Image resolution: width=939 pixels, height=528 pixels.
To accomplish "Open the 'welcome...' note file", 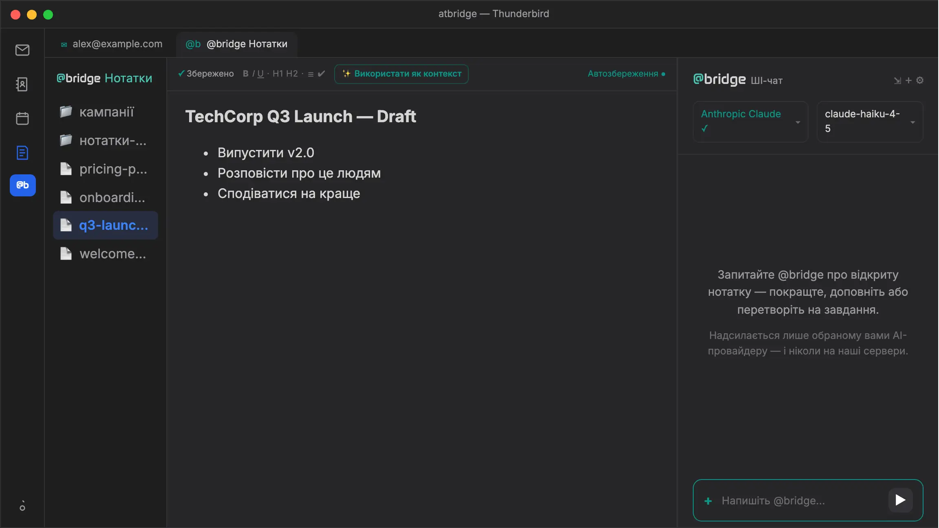I will point(106,253).
